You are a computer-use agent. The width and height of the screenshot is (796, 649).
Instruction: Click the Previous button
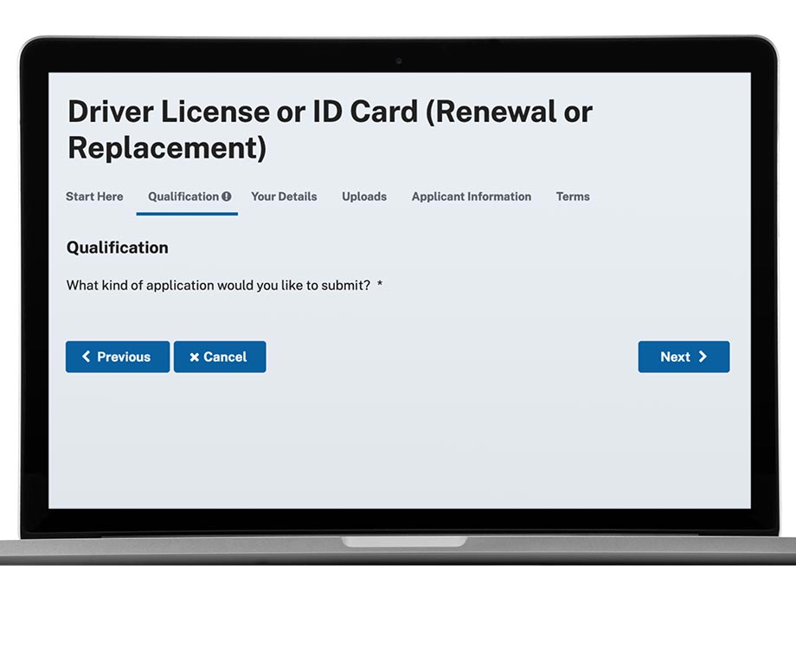click(118, 357)
